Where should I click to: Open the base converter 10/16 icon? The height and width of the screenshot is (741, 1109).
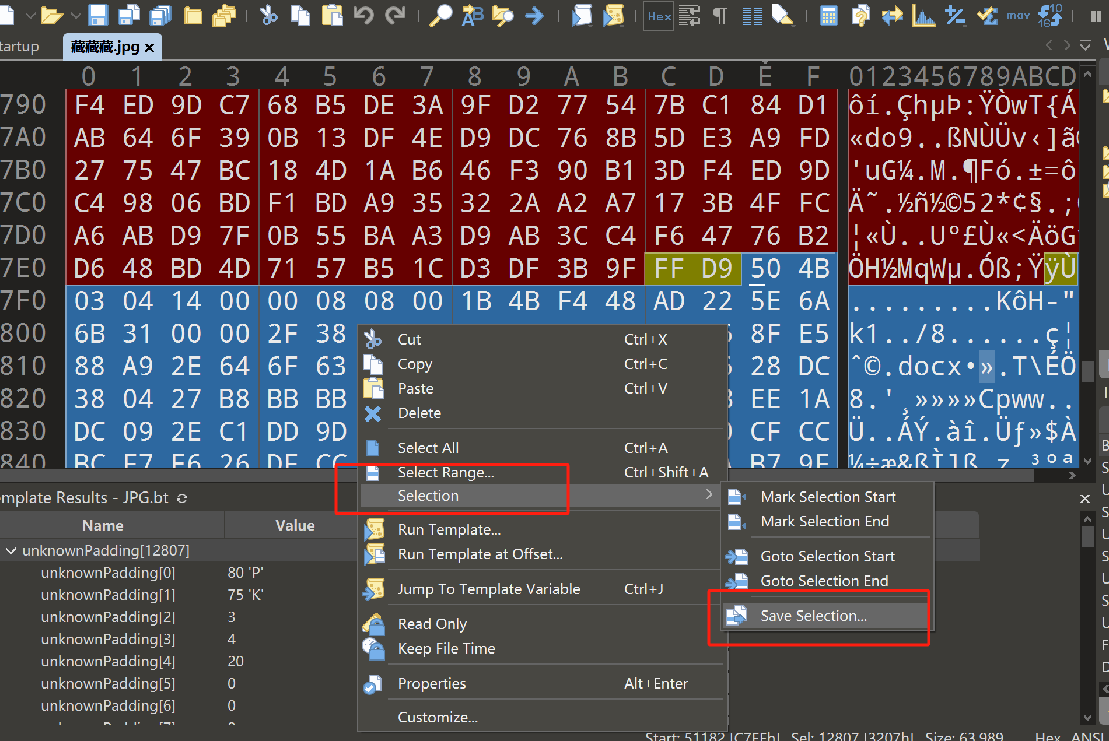point(1050,15)
